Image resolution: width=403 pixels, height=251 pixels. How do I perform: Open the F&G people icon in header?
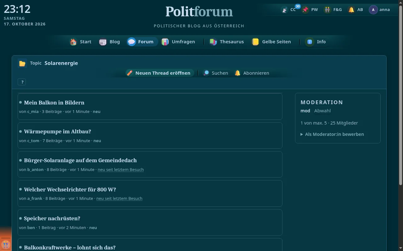[327, 10]
